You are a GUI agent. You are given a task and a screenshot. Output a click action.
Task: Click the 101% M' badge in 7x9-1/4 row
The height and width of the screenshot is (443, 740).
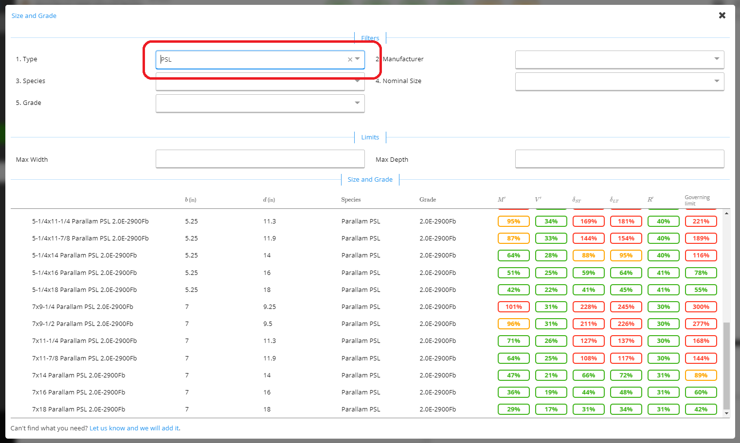point(514,307)
